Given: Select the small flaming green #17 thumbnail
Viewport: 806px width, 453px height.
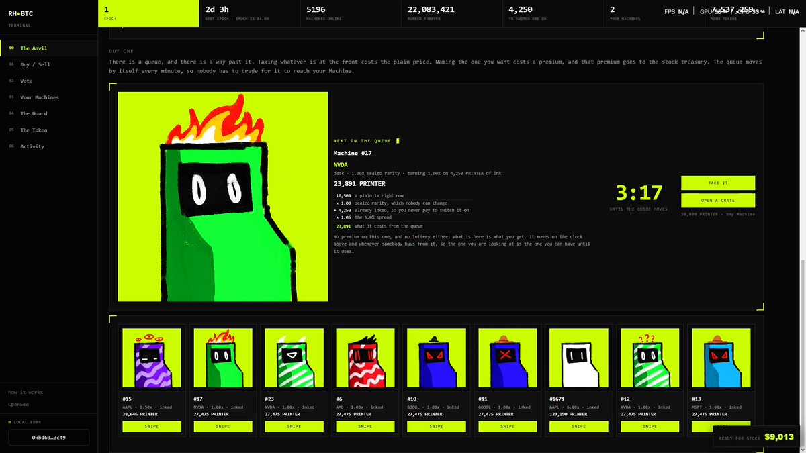Looking at the screenshot, I should tap(222, 358).
